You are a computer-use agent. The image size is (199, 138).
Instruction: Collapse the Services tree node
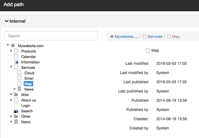point(11,67)
